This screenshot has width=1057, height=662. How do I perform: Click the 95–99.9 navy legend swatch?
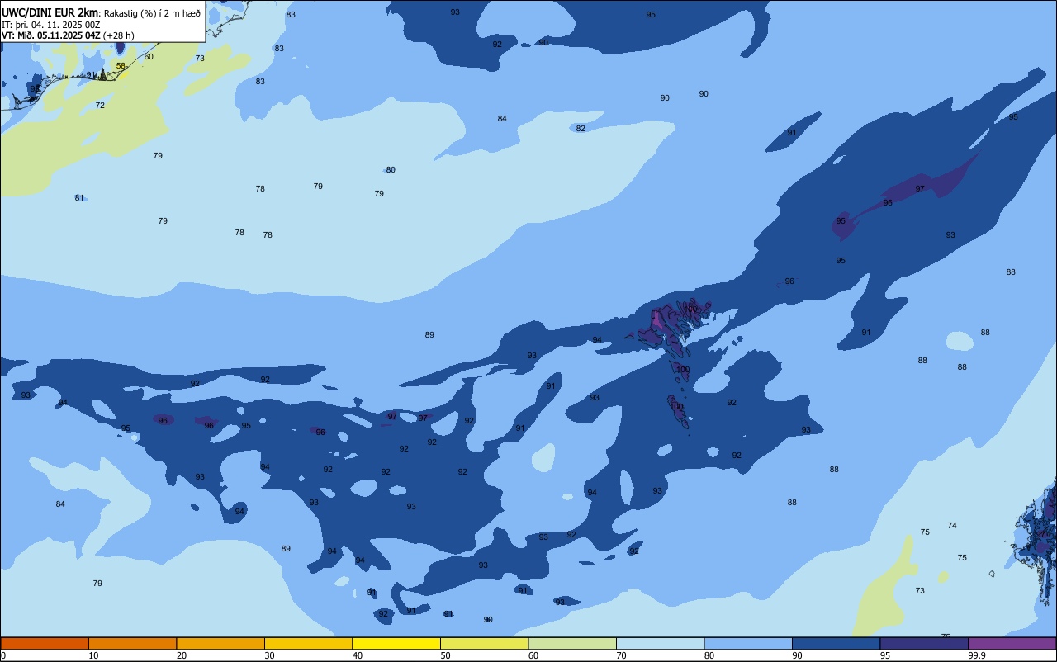(924, 643)
